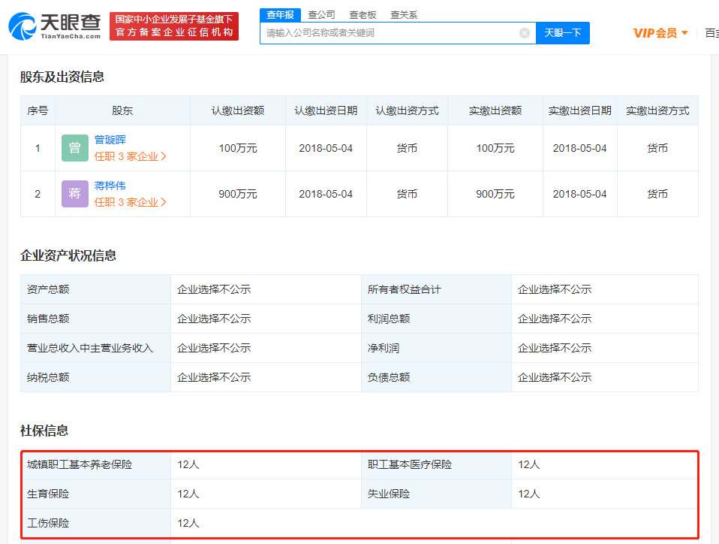Expand 任职 3 家企业 under 蒋桦伟

(x=131, y=202)
